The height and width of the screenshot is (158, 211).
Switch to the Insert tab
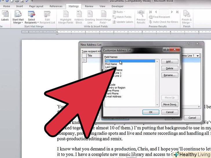19,6
